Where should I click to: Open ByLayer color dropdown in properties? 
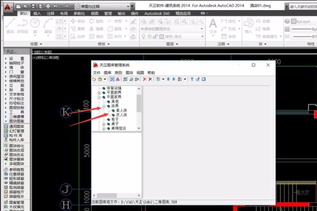(x=304, y=21)
